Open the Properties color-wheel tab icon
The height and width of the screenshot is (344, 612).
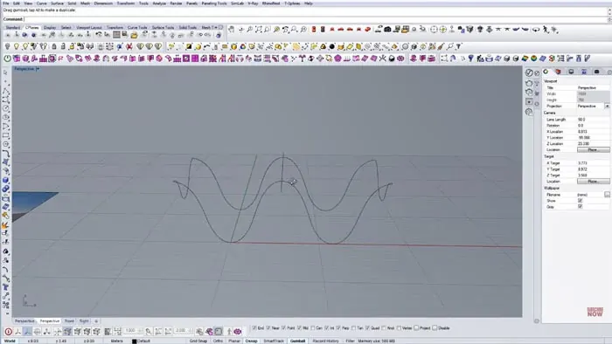coord(546,72)
